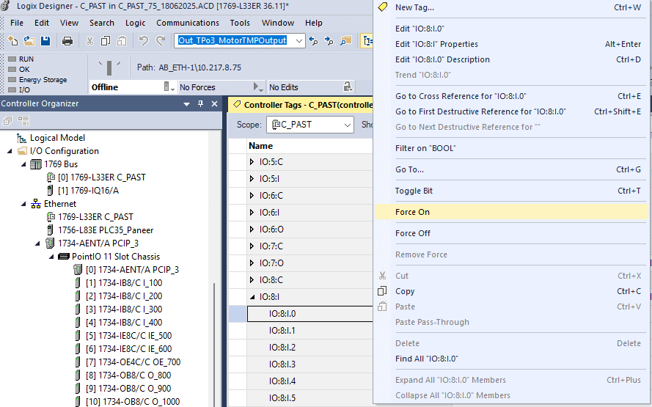Click the Save project toolbar icon

(x=45, y=41)
